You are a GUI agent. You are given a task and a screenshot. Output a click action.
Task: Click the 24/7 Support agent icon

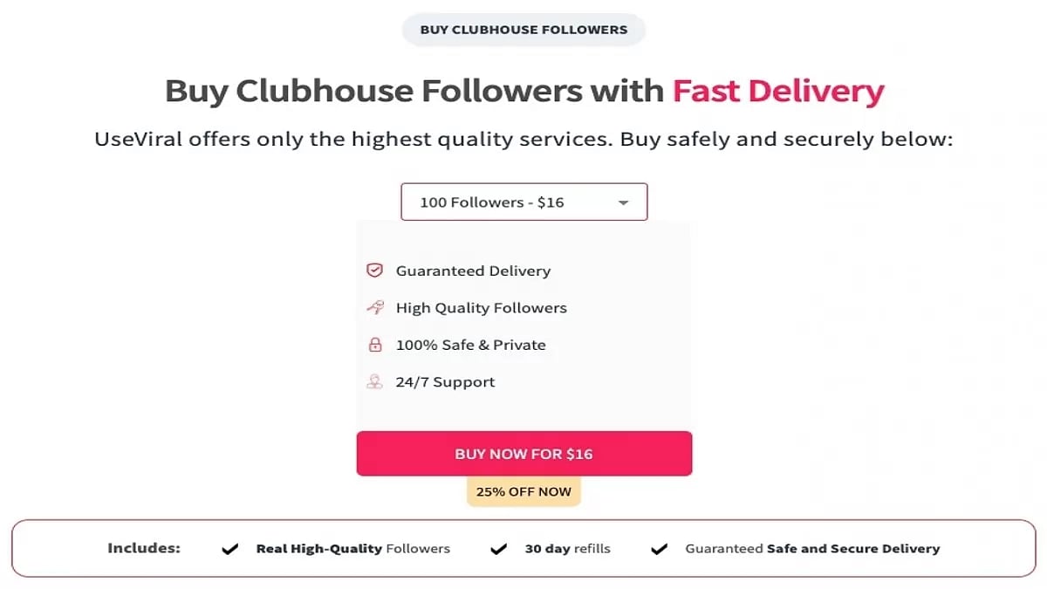click(374, 381)
